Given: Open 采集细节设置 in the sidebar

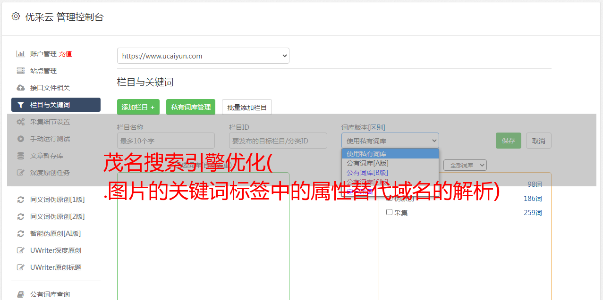Looking at the screenshot, I should tap(50, 122).
